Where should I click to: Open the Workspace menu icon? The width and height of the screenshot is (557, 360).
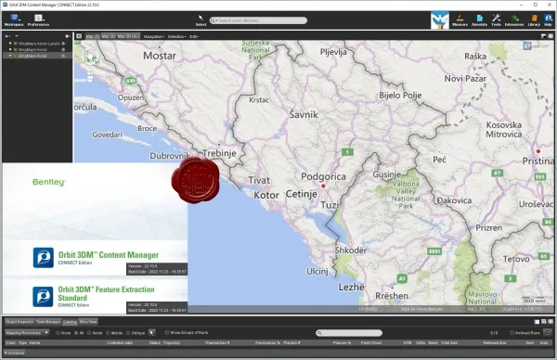coord(14,19)
